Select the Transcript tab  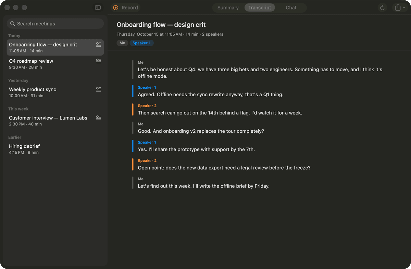click(x=260, y=8)
